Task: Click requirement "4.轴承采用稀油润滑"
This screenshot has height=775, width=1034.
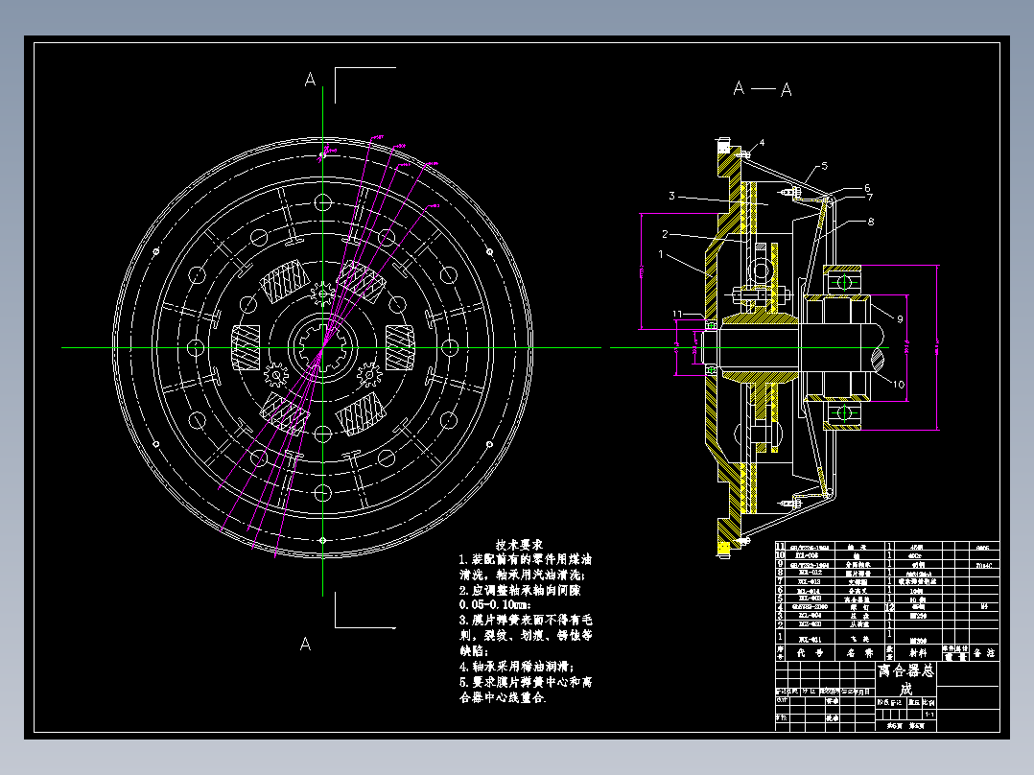Action: pyautogui.click(x=516, y=667)
